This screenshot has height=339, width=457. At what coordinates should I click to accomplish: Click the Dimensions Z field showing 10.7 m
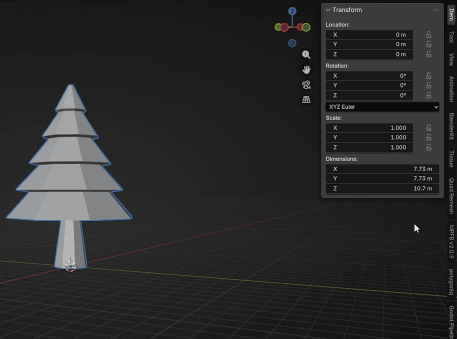[382, 188]
